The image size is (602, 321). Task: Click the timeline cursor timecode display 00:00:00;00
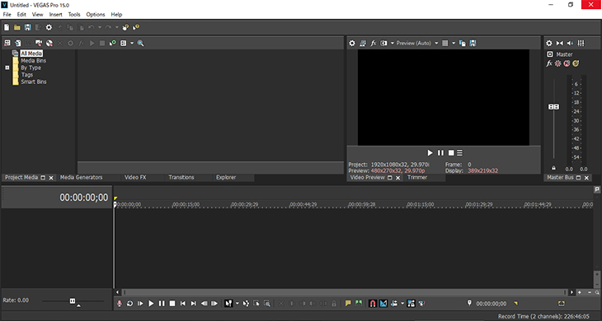pyautogui.click(x=84, y=198)
